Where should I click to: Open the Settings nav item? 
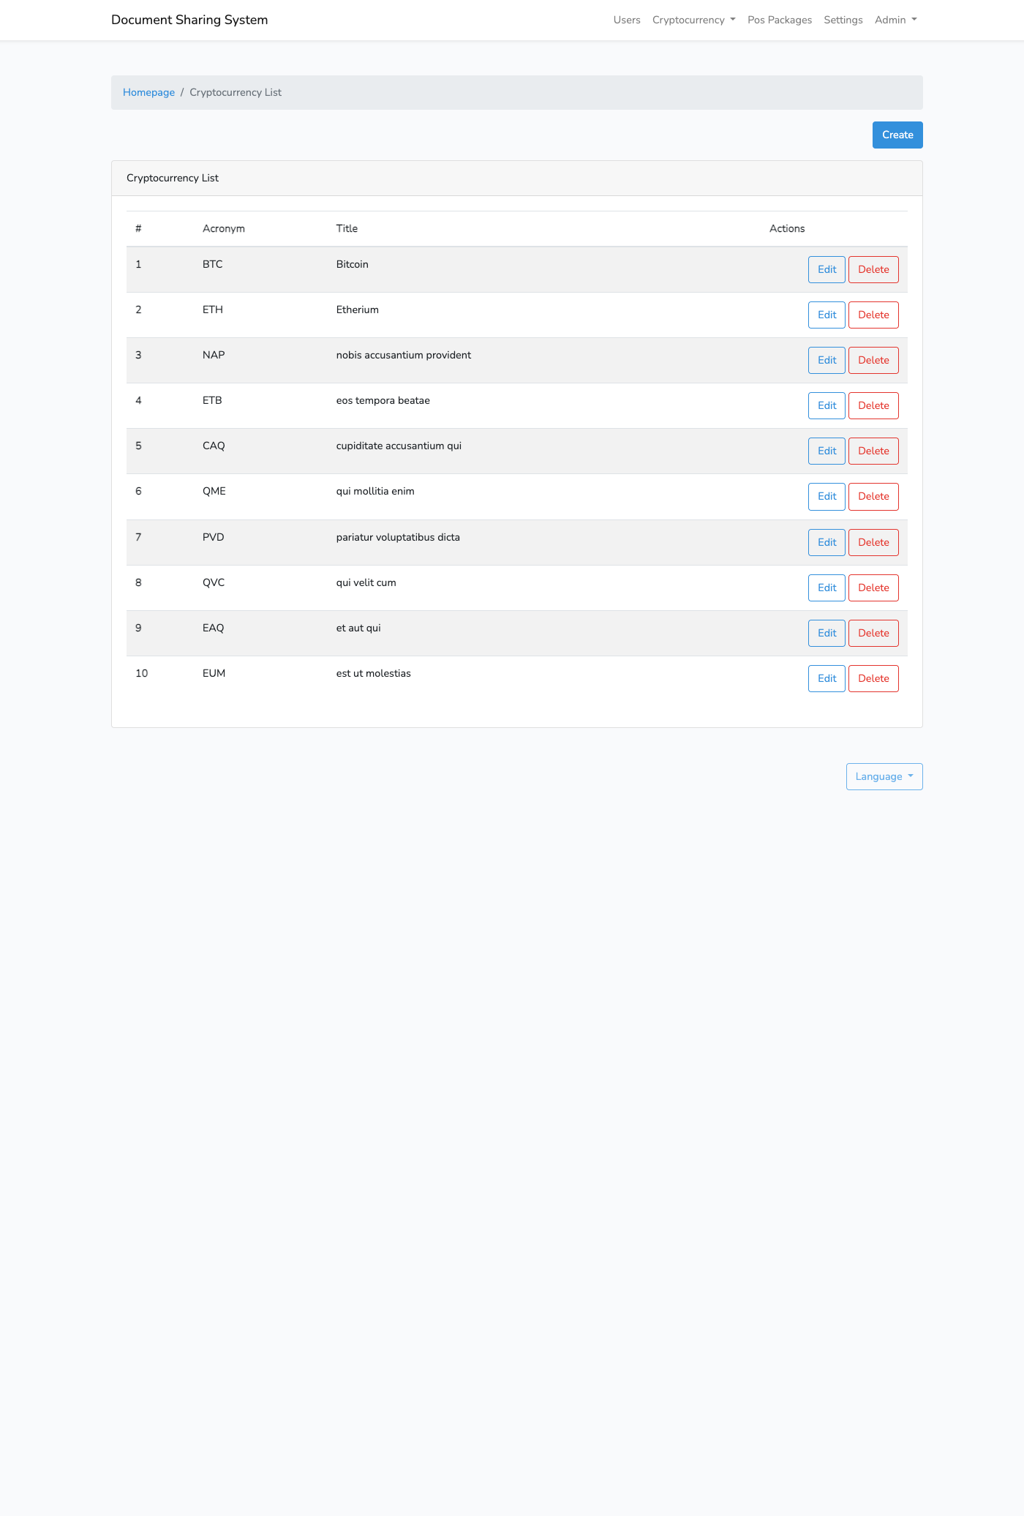(x=843, y=20)
